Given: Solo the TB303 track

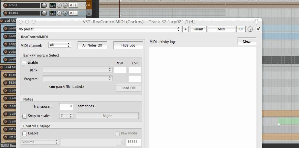Looking at the screenshot, I should point(76,13).
